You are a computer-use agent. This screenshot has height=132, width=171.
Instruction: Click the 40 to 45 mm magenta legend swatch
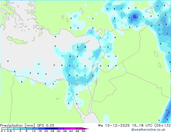73,128
